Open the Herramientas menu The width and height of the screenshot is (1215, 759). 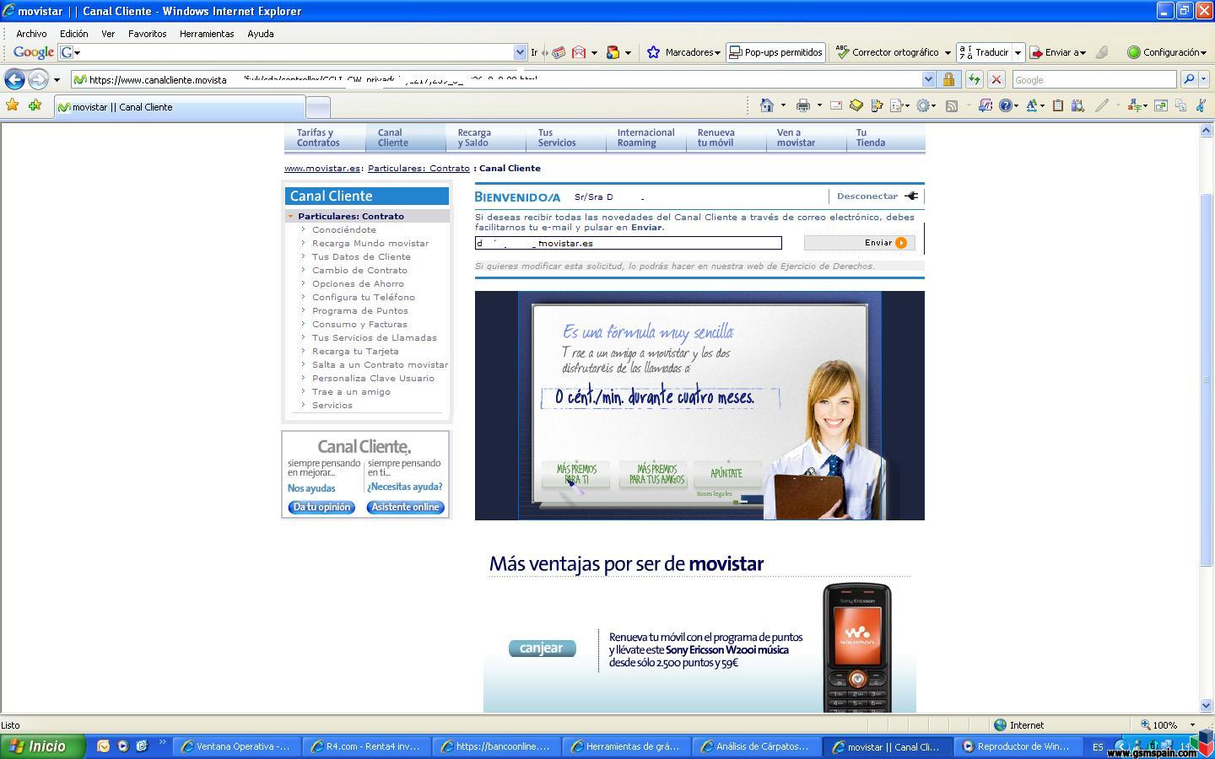pyautogui.click(x=207, y=34)
